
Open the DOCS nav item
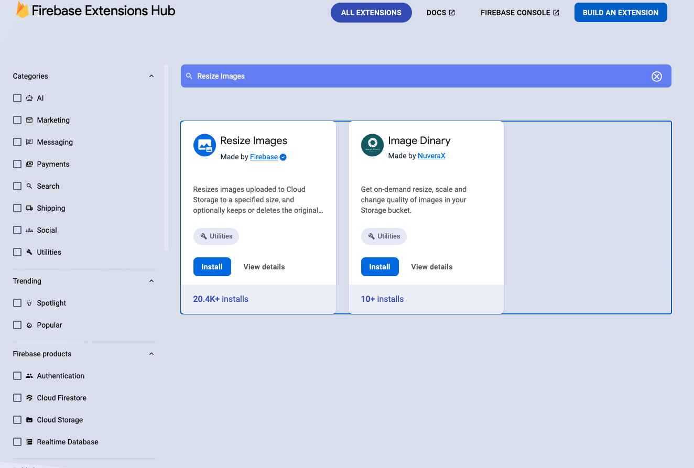(x=441, y=13)
